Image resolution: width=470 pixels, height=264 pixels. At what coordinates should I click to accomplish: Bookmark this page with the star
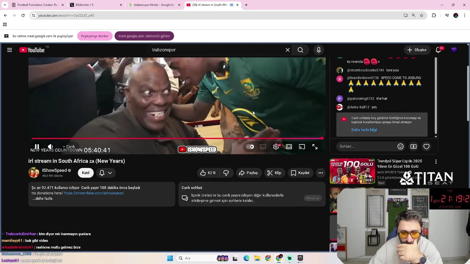click(x=422, y=15)
